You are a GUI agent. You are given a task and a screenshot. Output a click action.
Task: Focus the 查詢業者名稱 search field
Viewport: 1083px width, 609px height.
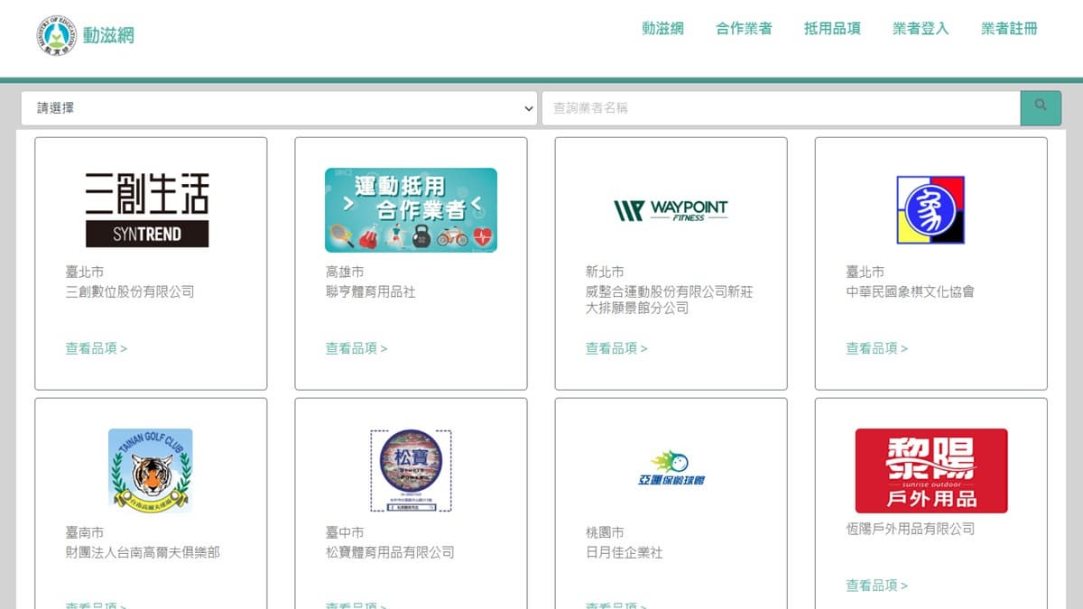(x=781, y=107)
